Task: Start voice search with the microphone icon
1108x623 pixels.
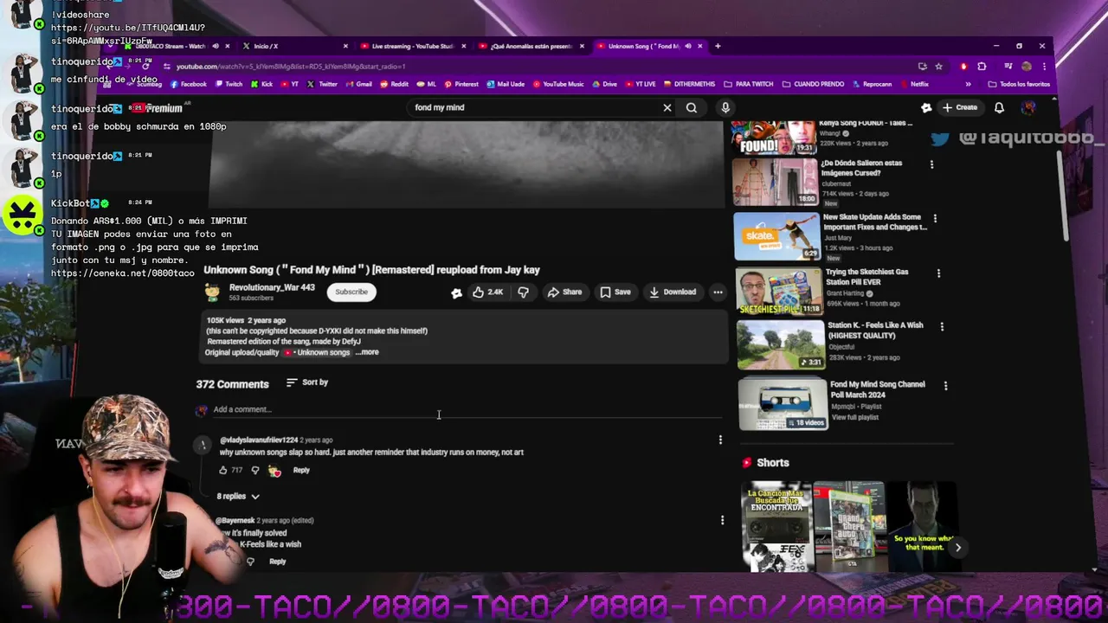Action: (x=725, y=107)
